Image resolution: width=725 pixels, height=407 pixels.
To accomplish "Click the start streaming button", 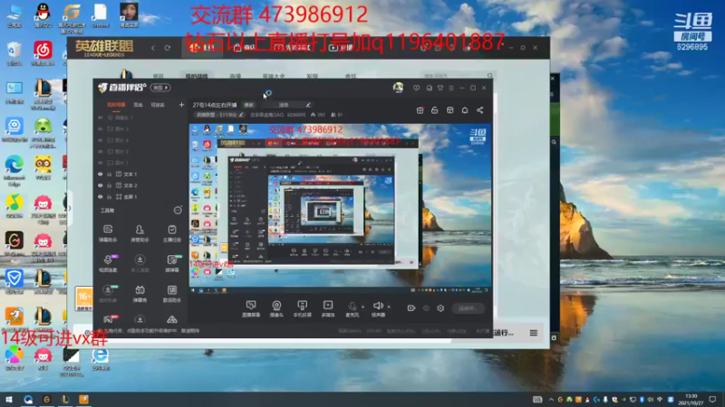I will (469, 308).
